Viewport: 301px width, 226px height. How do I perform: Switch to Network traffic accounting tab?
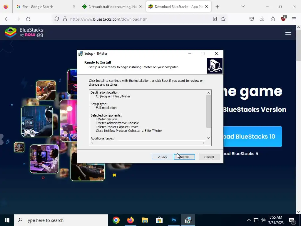pyautogui.click(x=113, y=7)
